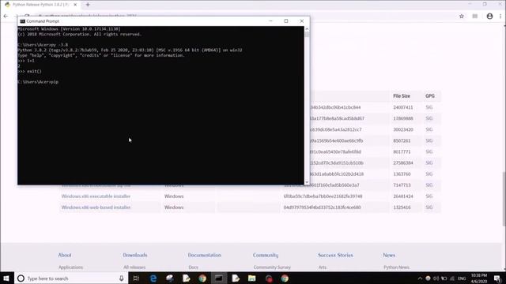Open SIG link for file size 1363760
506x284 pixels.
[x=429, y=174]
